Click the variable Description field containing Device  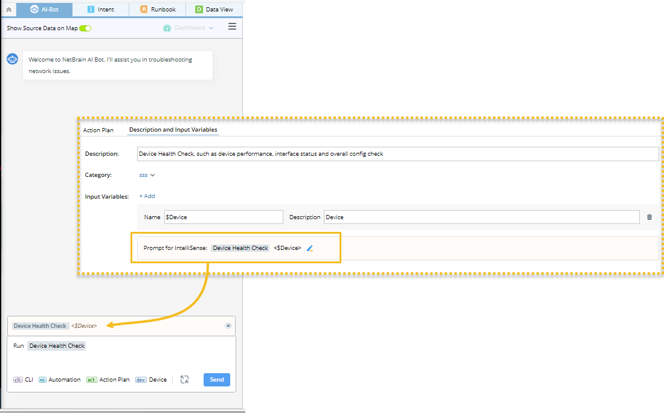pos(482,217)
